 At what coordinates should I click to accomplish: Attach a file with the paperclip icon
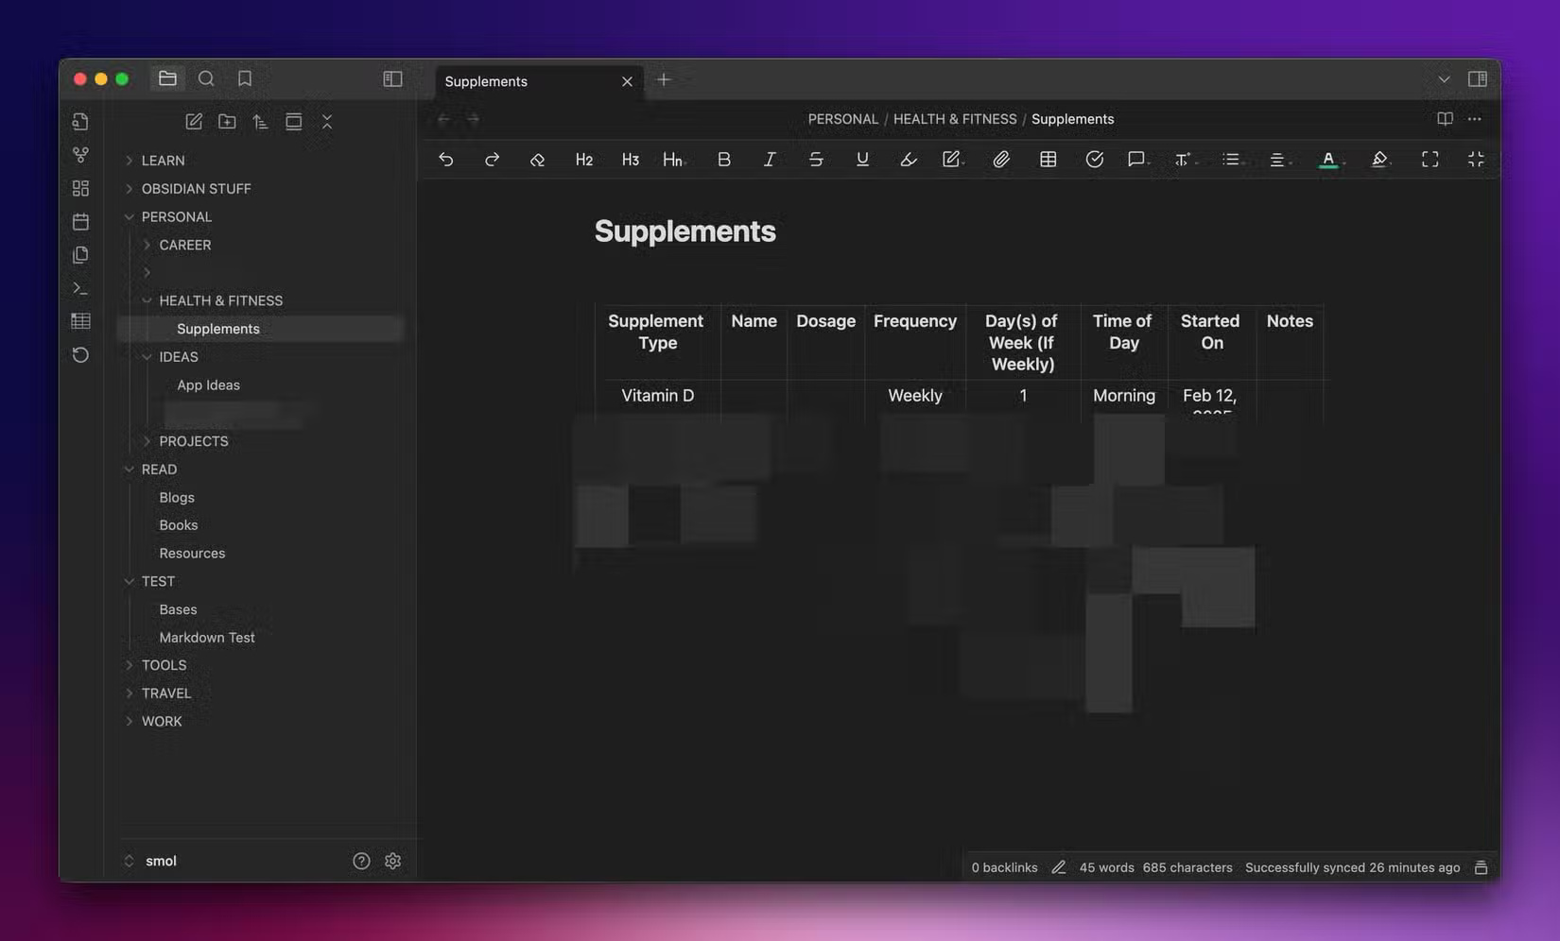click(1001, 159)
